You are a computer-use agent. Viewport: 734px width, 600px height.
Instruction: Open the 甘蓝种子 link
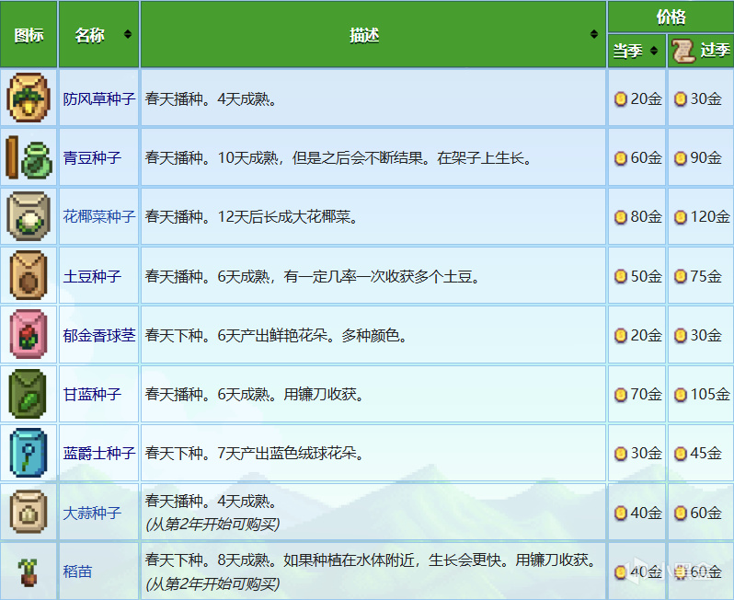click(x=92, y=395)
